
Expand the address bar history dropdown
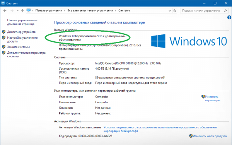[x=170, y=11]
